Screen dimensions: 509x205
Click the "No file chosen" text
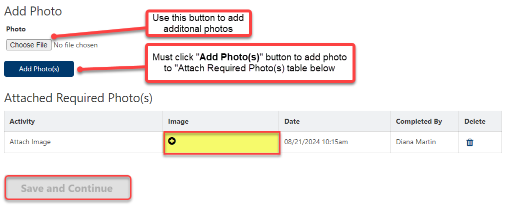point(75,45)
